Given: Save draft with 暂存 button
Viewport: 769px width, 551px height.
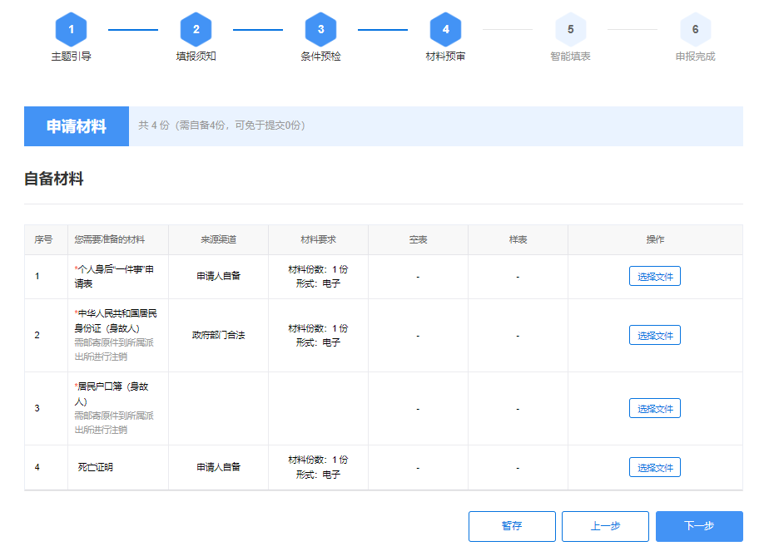Looking at the screenshot, I should (x=512, y=526).
